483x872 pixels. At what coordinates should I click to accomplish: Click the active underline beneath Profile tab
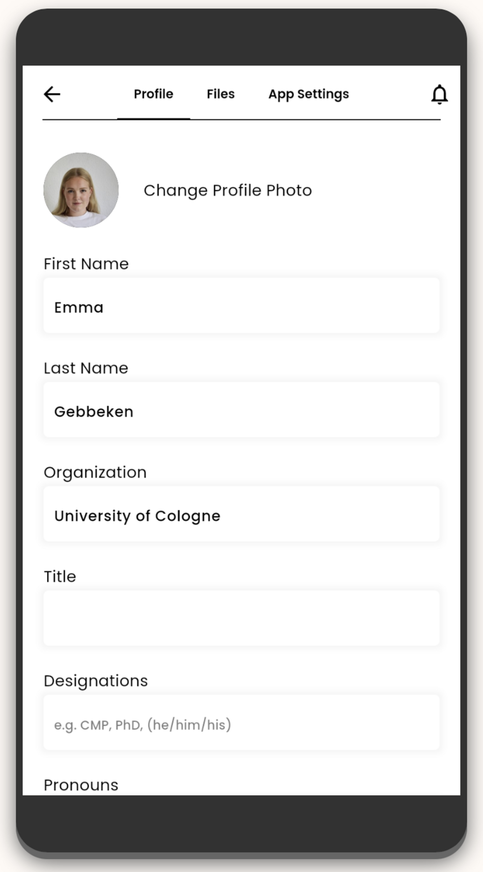tap(153, 119)
